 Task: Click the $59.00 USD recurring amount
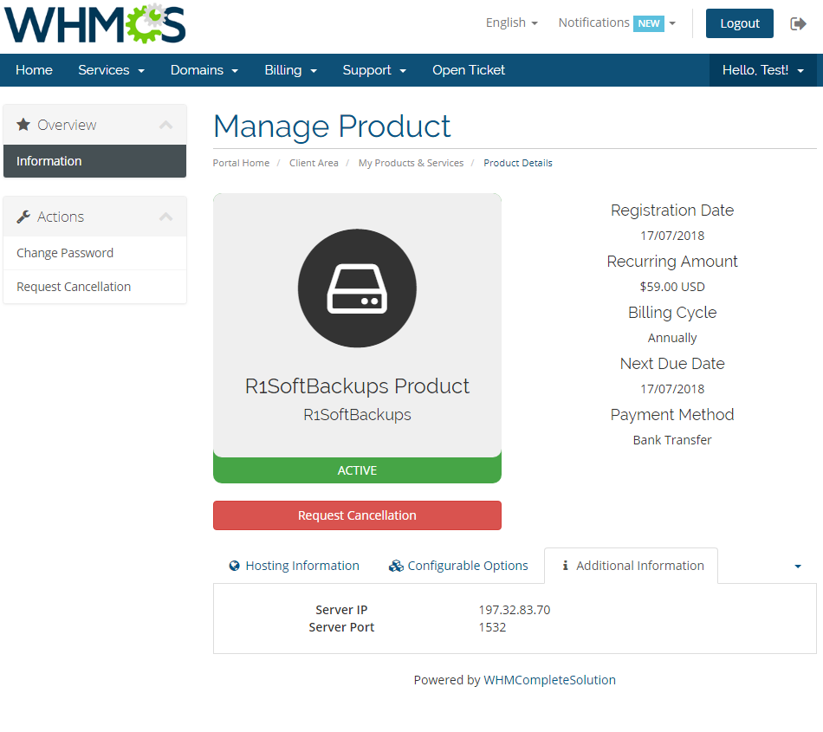coord(672,287)
